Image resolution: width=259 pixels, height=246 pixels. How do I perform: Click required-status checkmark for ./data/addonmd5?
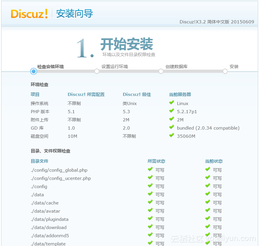pos(150,235)
